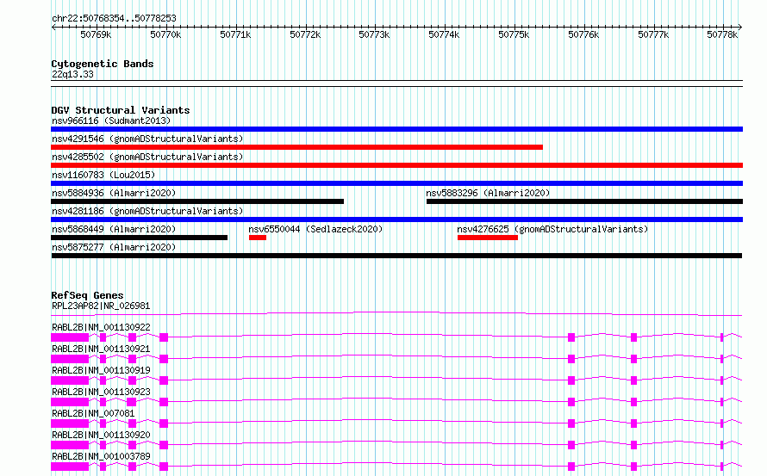767x476 pixels.
Task: Open RABL2B|NM_007081 transcript label
Action: pos(93,413)
